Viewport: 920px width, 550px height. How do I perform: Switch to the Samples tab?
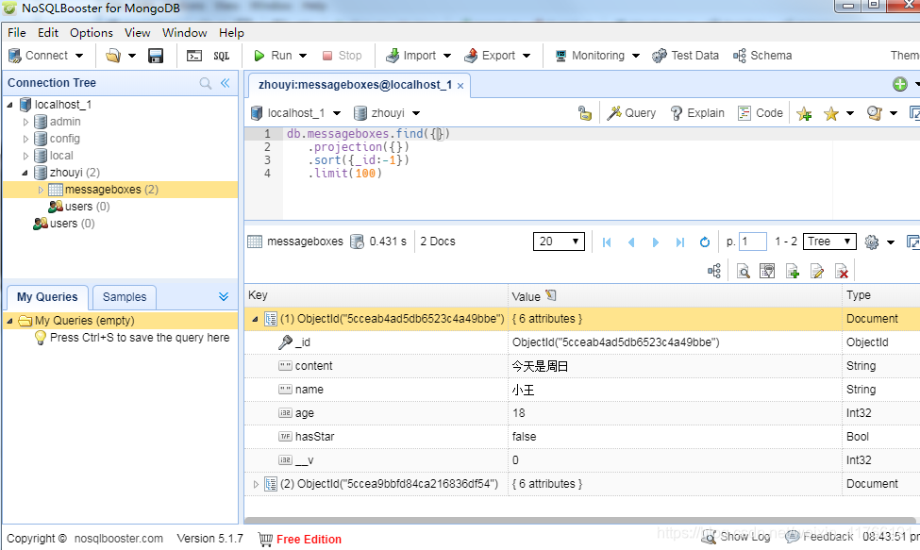(x=125, y=297)
